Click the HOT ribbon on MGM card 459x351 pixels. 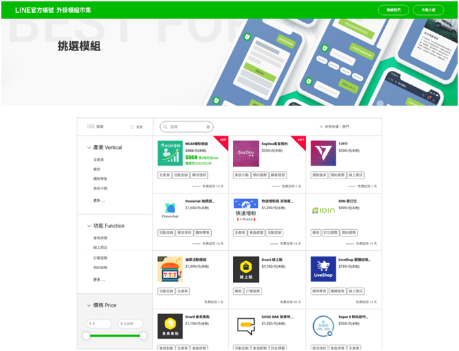coord(223,140)
